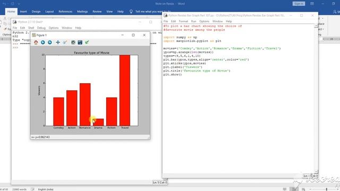Click the editor scrollbar down arrow

pyautogui.click(x=316, y=171)
